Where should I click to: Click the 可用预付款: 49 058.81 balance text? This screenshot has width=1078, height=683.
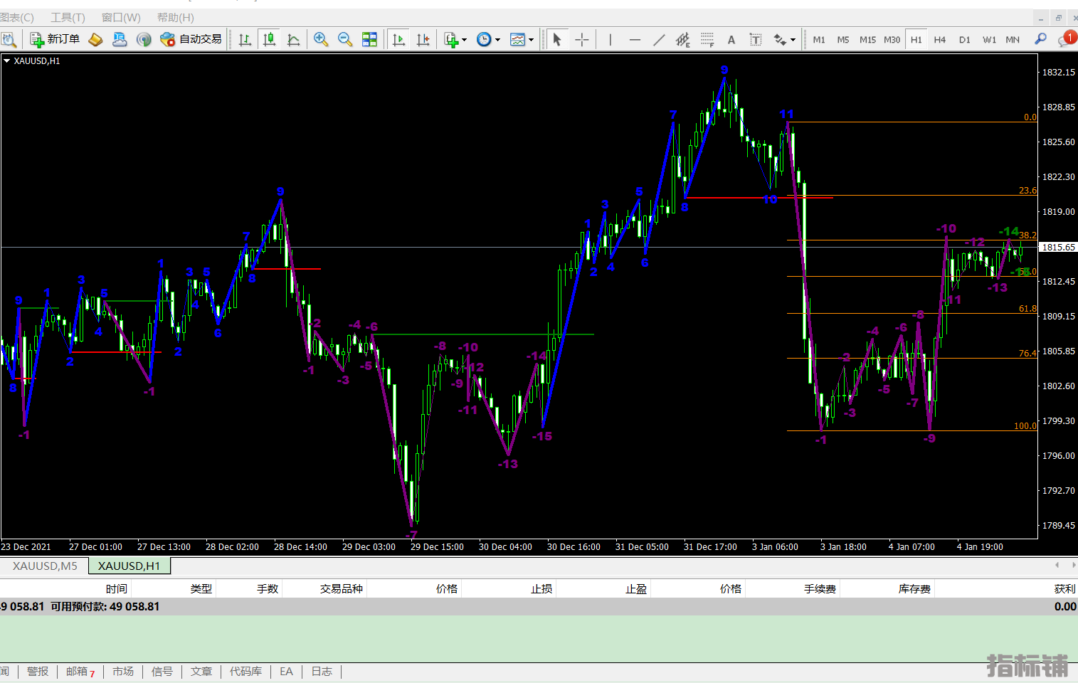click(x=105, y=606)
